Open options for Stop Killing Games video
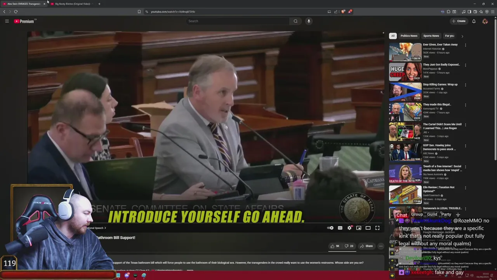The width and height of the screenshot is (497, 280). point(465,85)
